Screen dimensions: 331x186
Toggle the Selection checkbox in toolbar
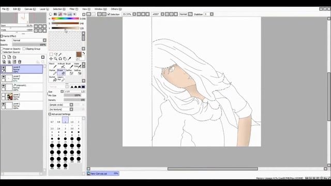(109, 14)
